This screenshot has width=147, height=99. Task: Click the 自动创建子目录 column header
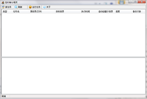click(106, 12)
